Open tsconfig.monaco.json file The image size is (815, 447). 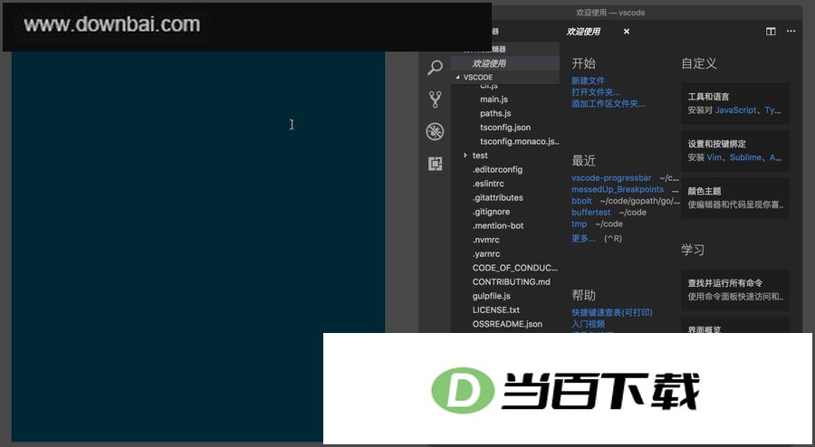click(520, 141)
